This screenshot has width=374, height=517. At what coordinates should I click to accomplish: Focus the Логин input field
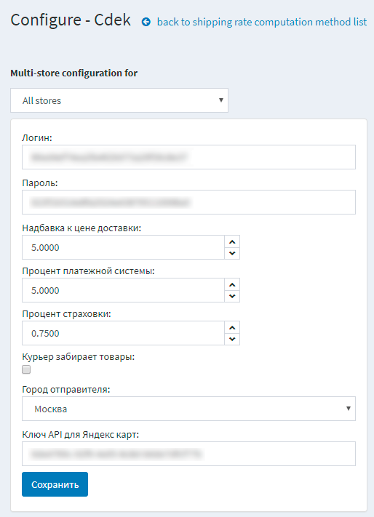click(188, 157)
